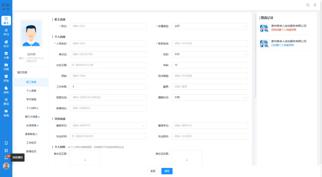Open the 系统 sidebar module
Screen dimensions: 322x177
click(x=6, y=113)
